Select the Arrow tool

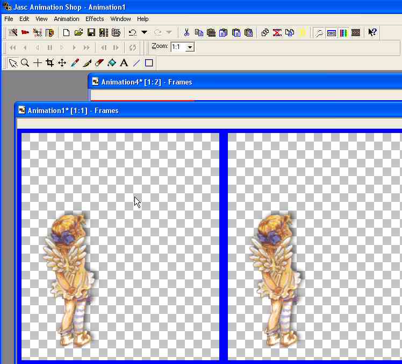(x=13, y=63)
